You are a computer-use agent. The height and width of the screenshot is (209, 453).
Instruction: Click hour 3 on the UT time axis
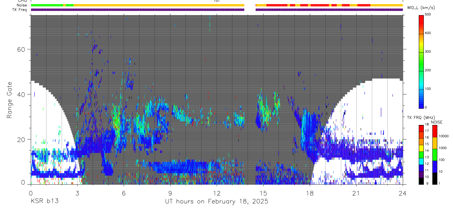pyautogui.click(x=77, y=193)
